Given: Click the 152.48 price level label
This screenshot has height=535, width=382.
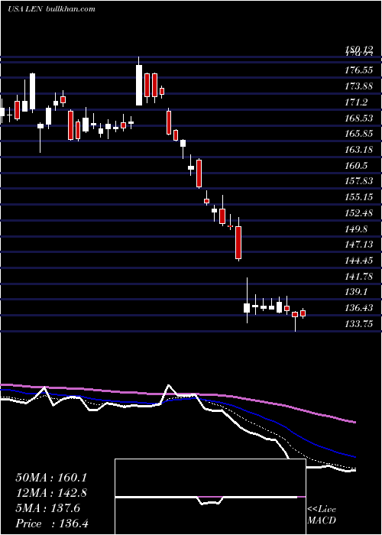Looking at the screenshot, I should pos(359,213).
